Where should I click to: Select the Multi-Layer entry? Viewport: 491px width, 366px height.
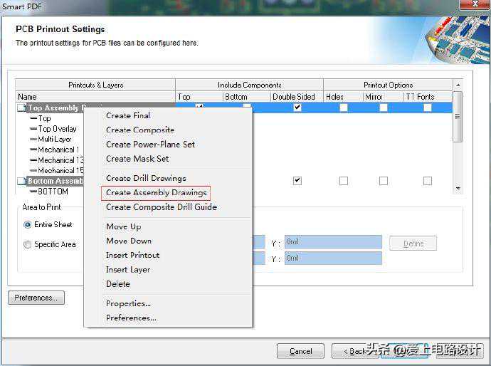tap(55, 140)
